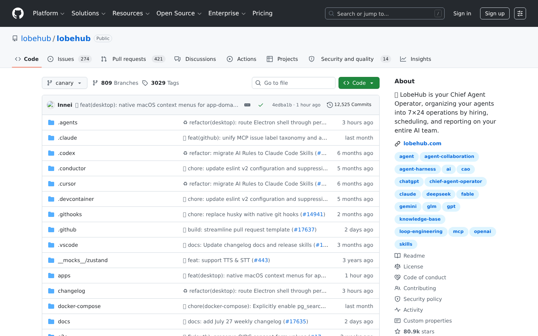Expand the Platform menu

point(49,13)
